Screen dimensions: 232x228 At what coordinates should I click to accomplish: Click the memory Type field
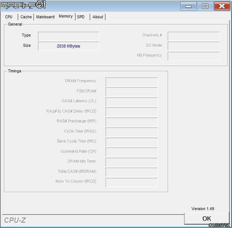(x=69, y=36)
